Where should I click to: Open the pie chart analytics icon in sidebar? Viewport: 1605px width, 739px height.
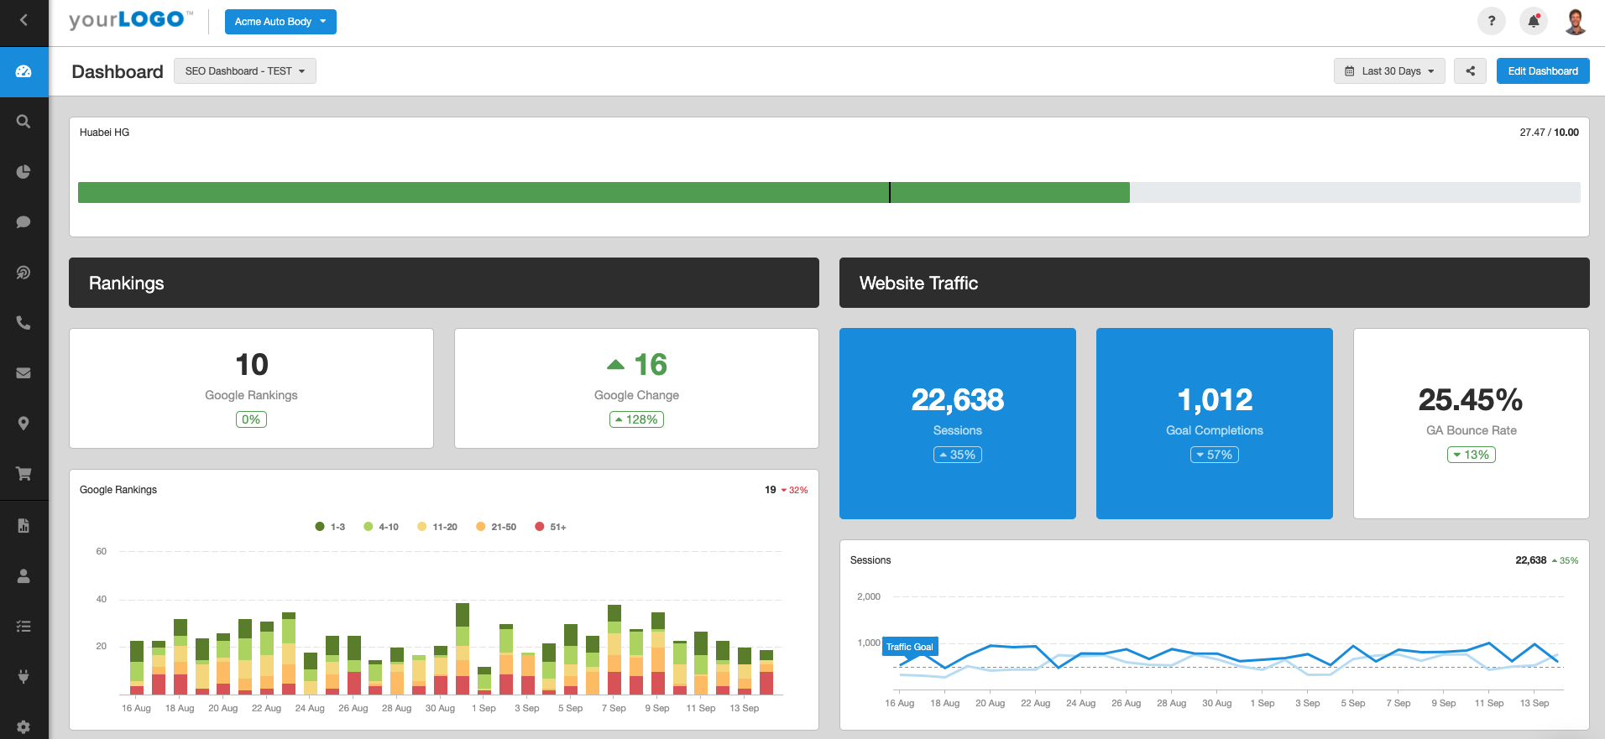click(x=24, y=172)
